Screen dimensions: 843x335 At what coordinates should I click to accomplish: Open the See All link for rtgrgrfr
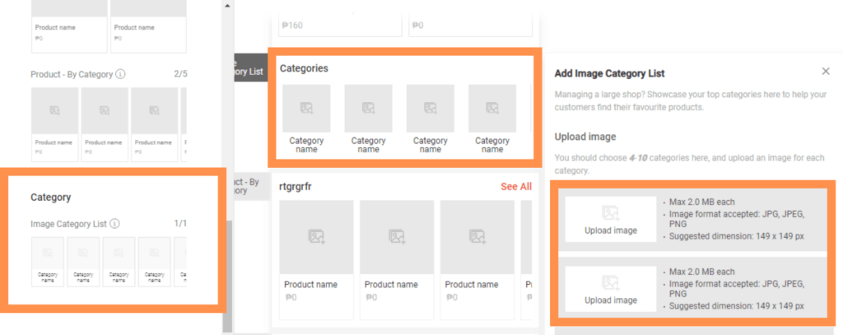[x=515, y=187]
